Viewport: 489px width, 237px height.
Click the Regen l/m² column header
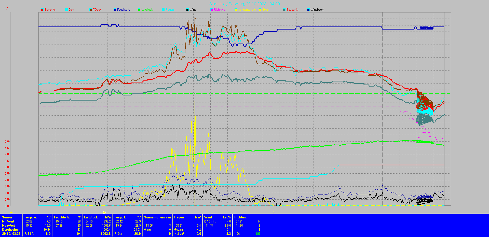(x=187, y=217)
